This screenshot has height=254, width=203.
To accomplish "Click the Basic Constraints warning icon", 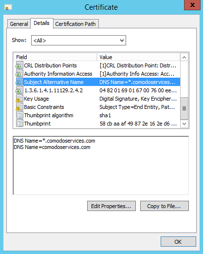I will point(19,107).
